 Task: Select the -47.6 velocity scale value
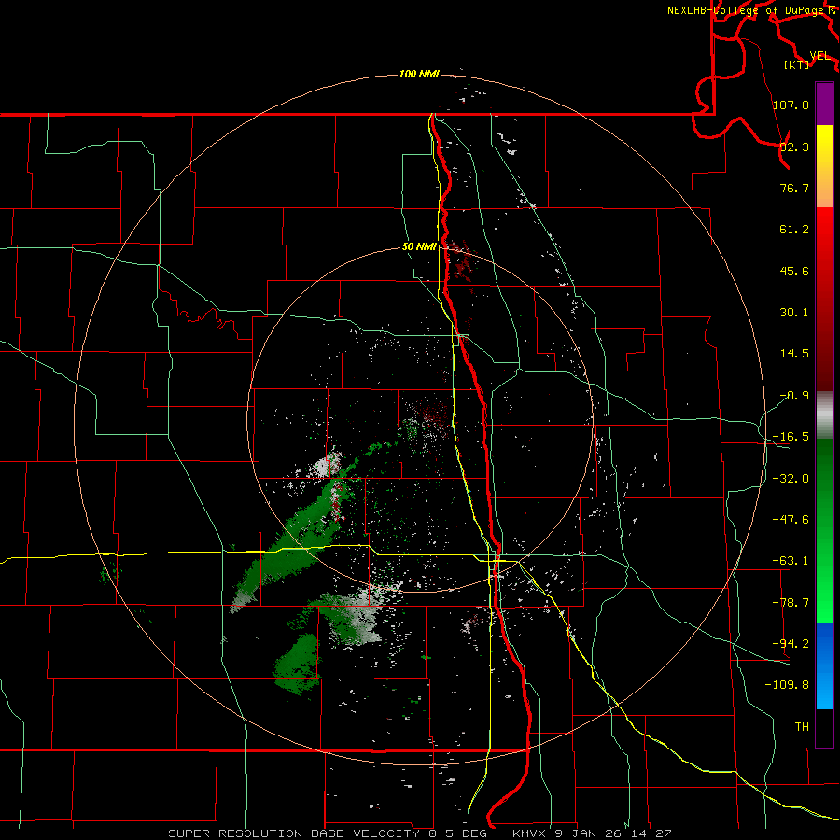(791, 520)
